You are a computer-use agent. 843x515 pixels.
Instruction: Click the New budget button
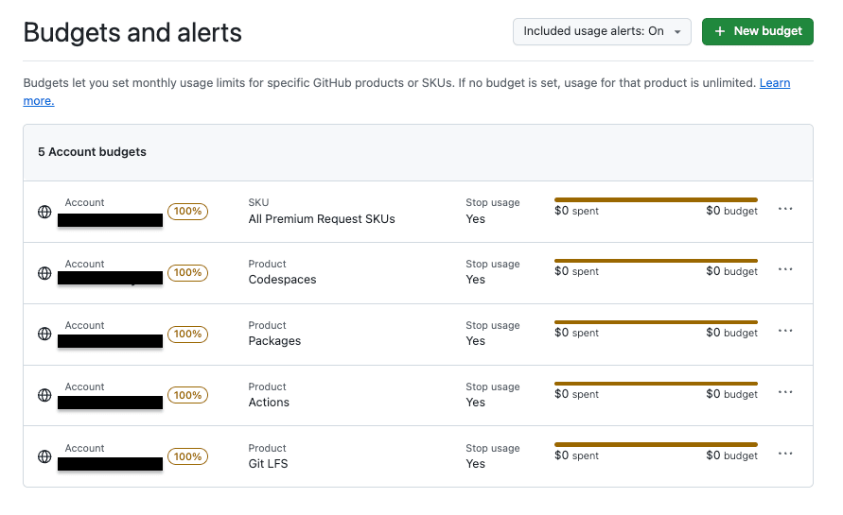point(758,31)
